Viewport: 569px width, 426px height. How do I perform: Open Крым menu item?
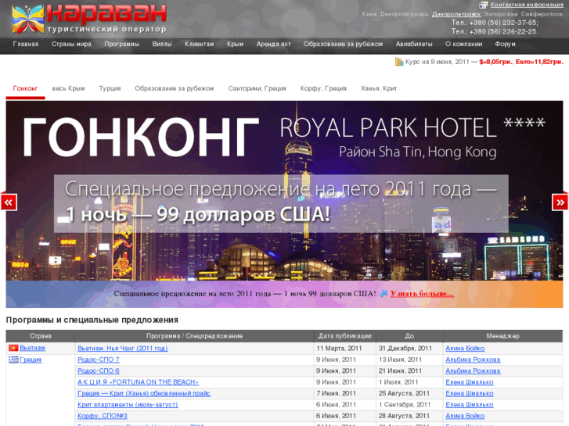(x=235, y=44)
